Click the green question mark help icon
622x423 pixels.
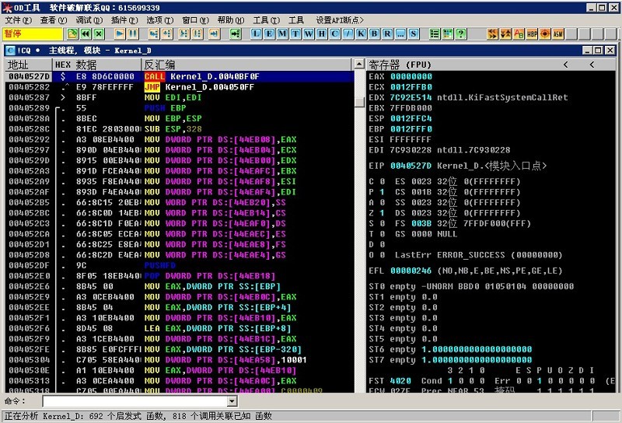tap(461, 33)
